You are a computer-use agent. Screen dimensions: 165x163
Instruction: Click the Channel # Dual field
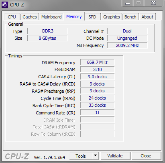tap(127, 31)
